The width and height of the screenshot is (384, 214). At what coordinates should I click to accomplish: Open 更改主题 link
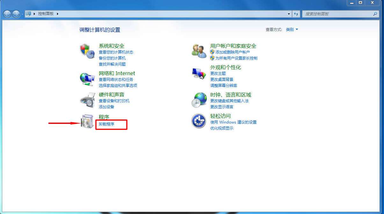coord(218,73)
